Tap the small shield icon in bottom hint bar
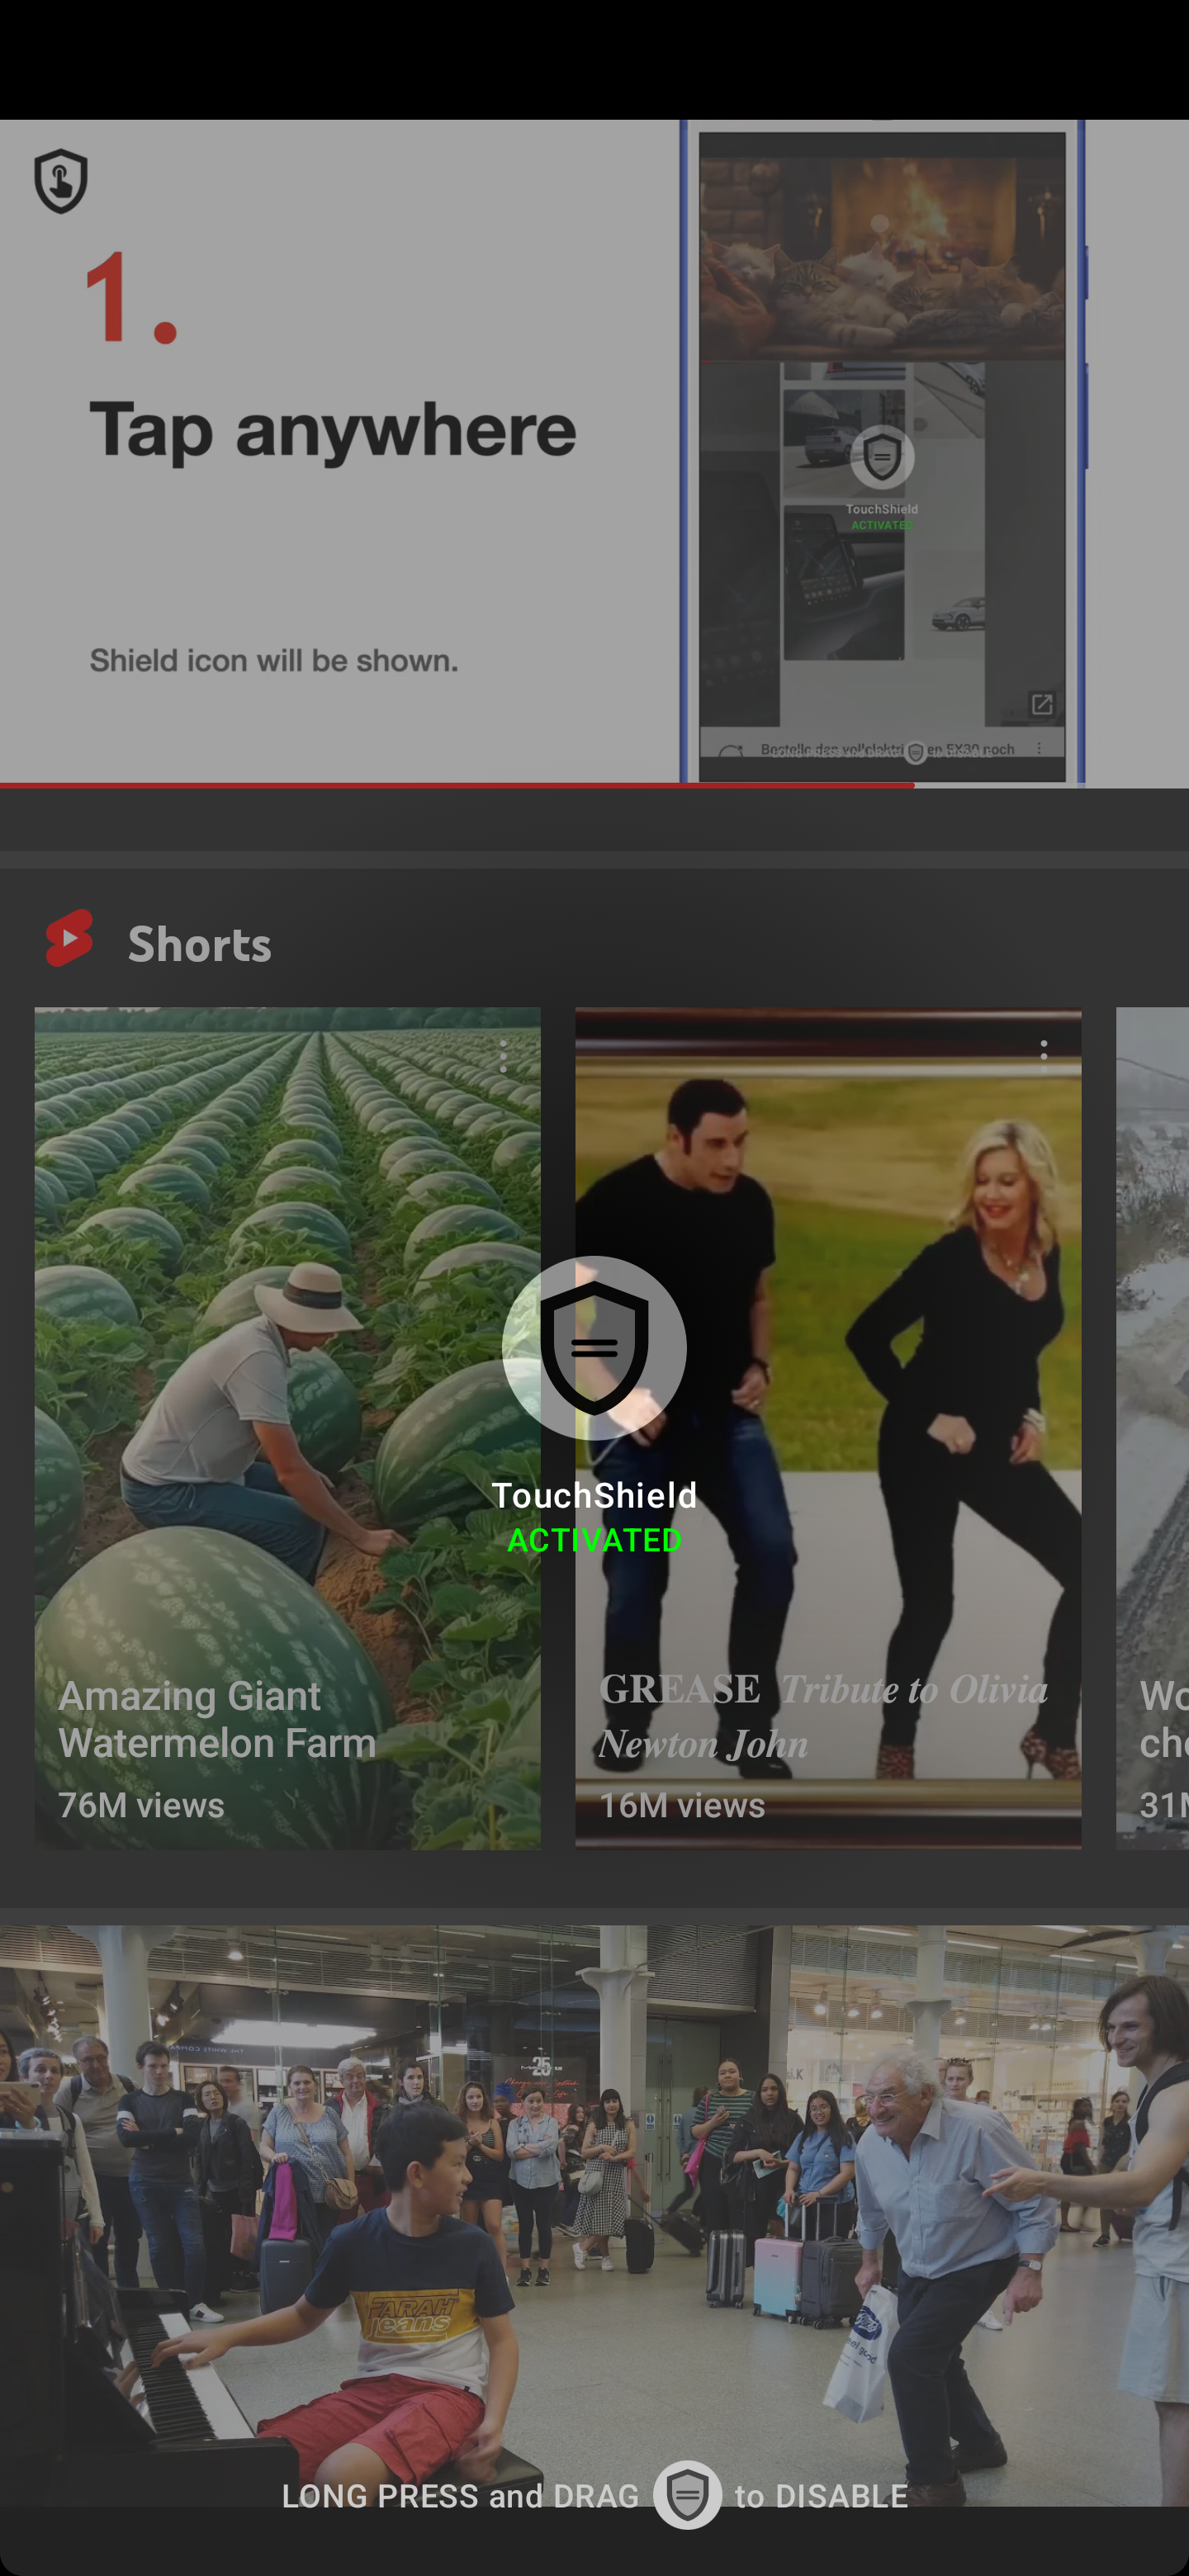 point(687,2495)
